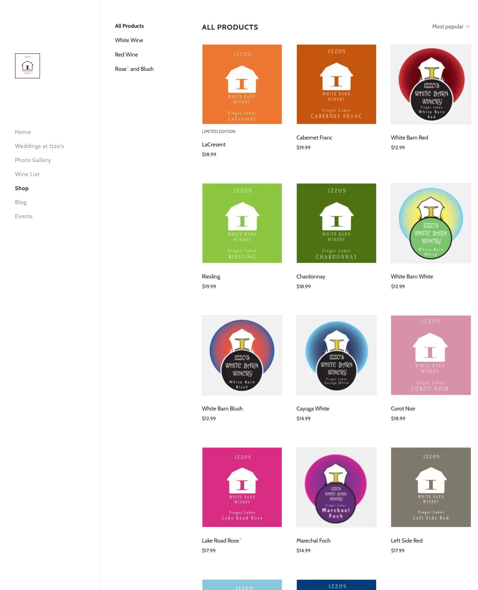Open the Cabernet Franc product image
The image size is (478, 590).
[x=336, y=84]
